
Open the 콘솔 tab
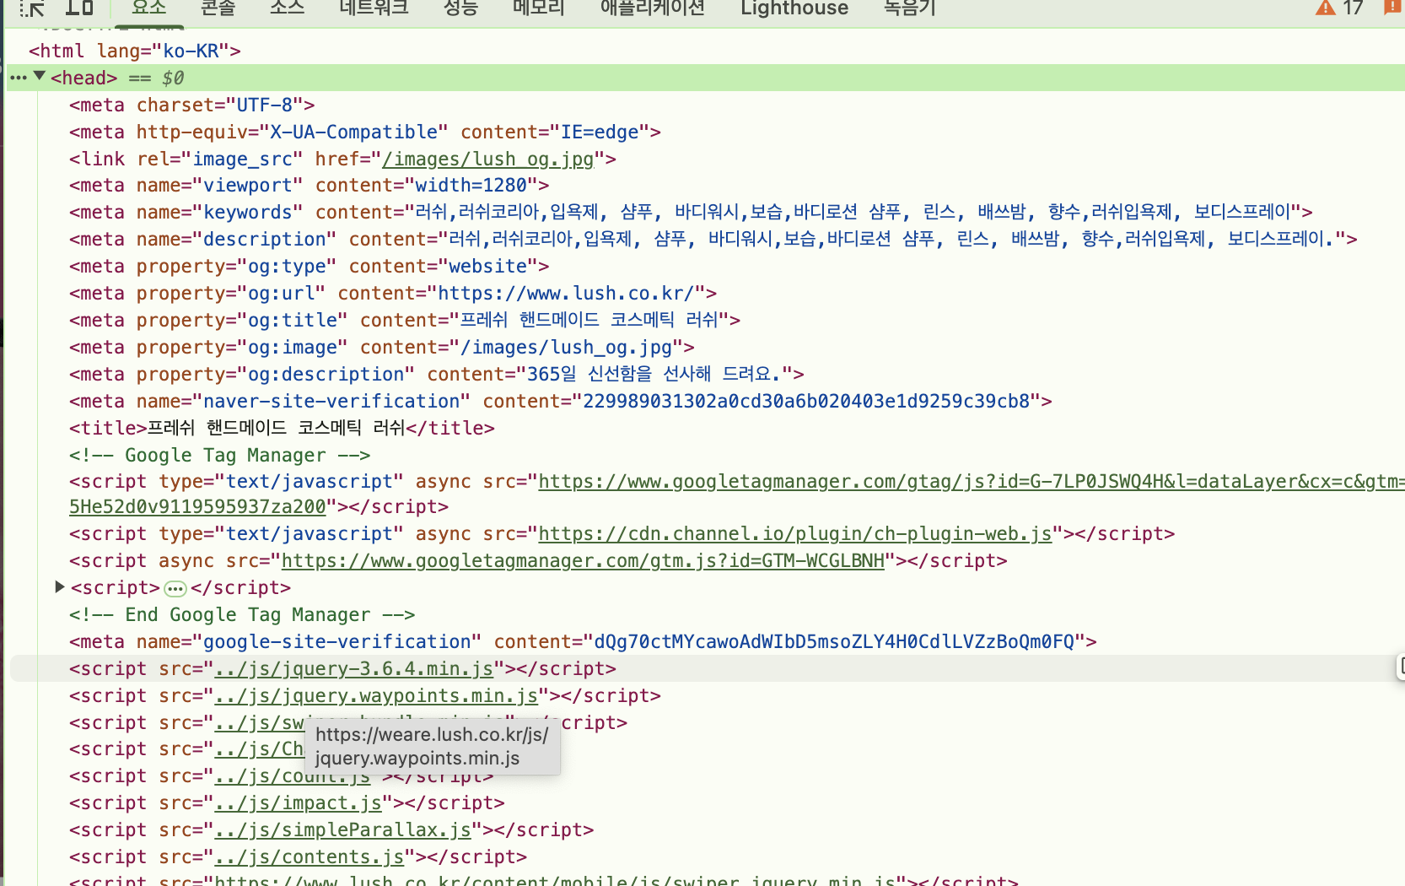218,8
